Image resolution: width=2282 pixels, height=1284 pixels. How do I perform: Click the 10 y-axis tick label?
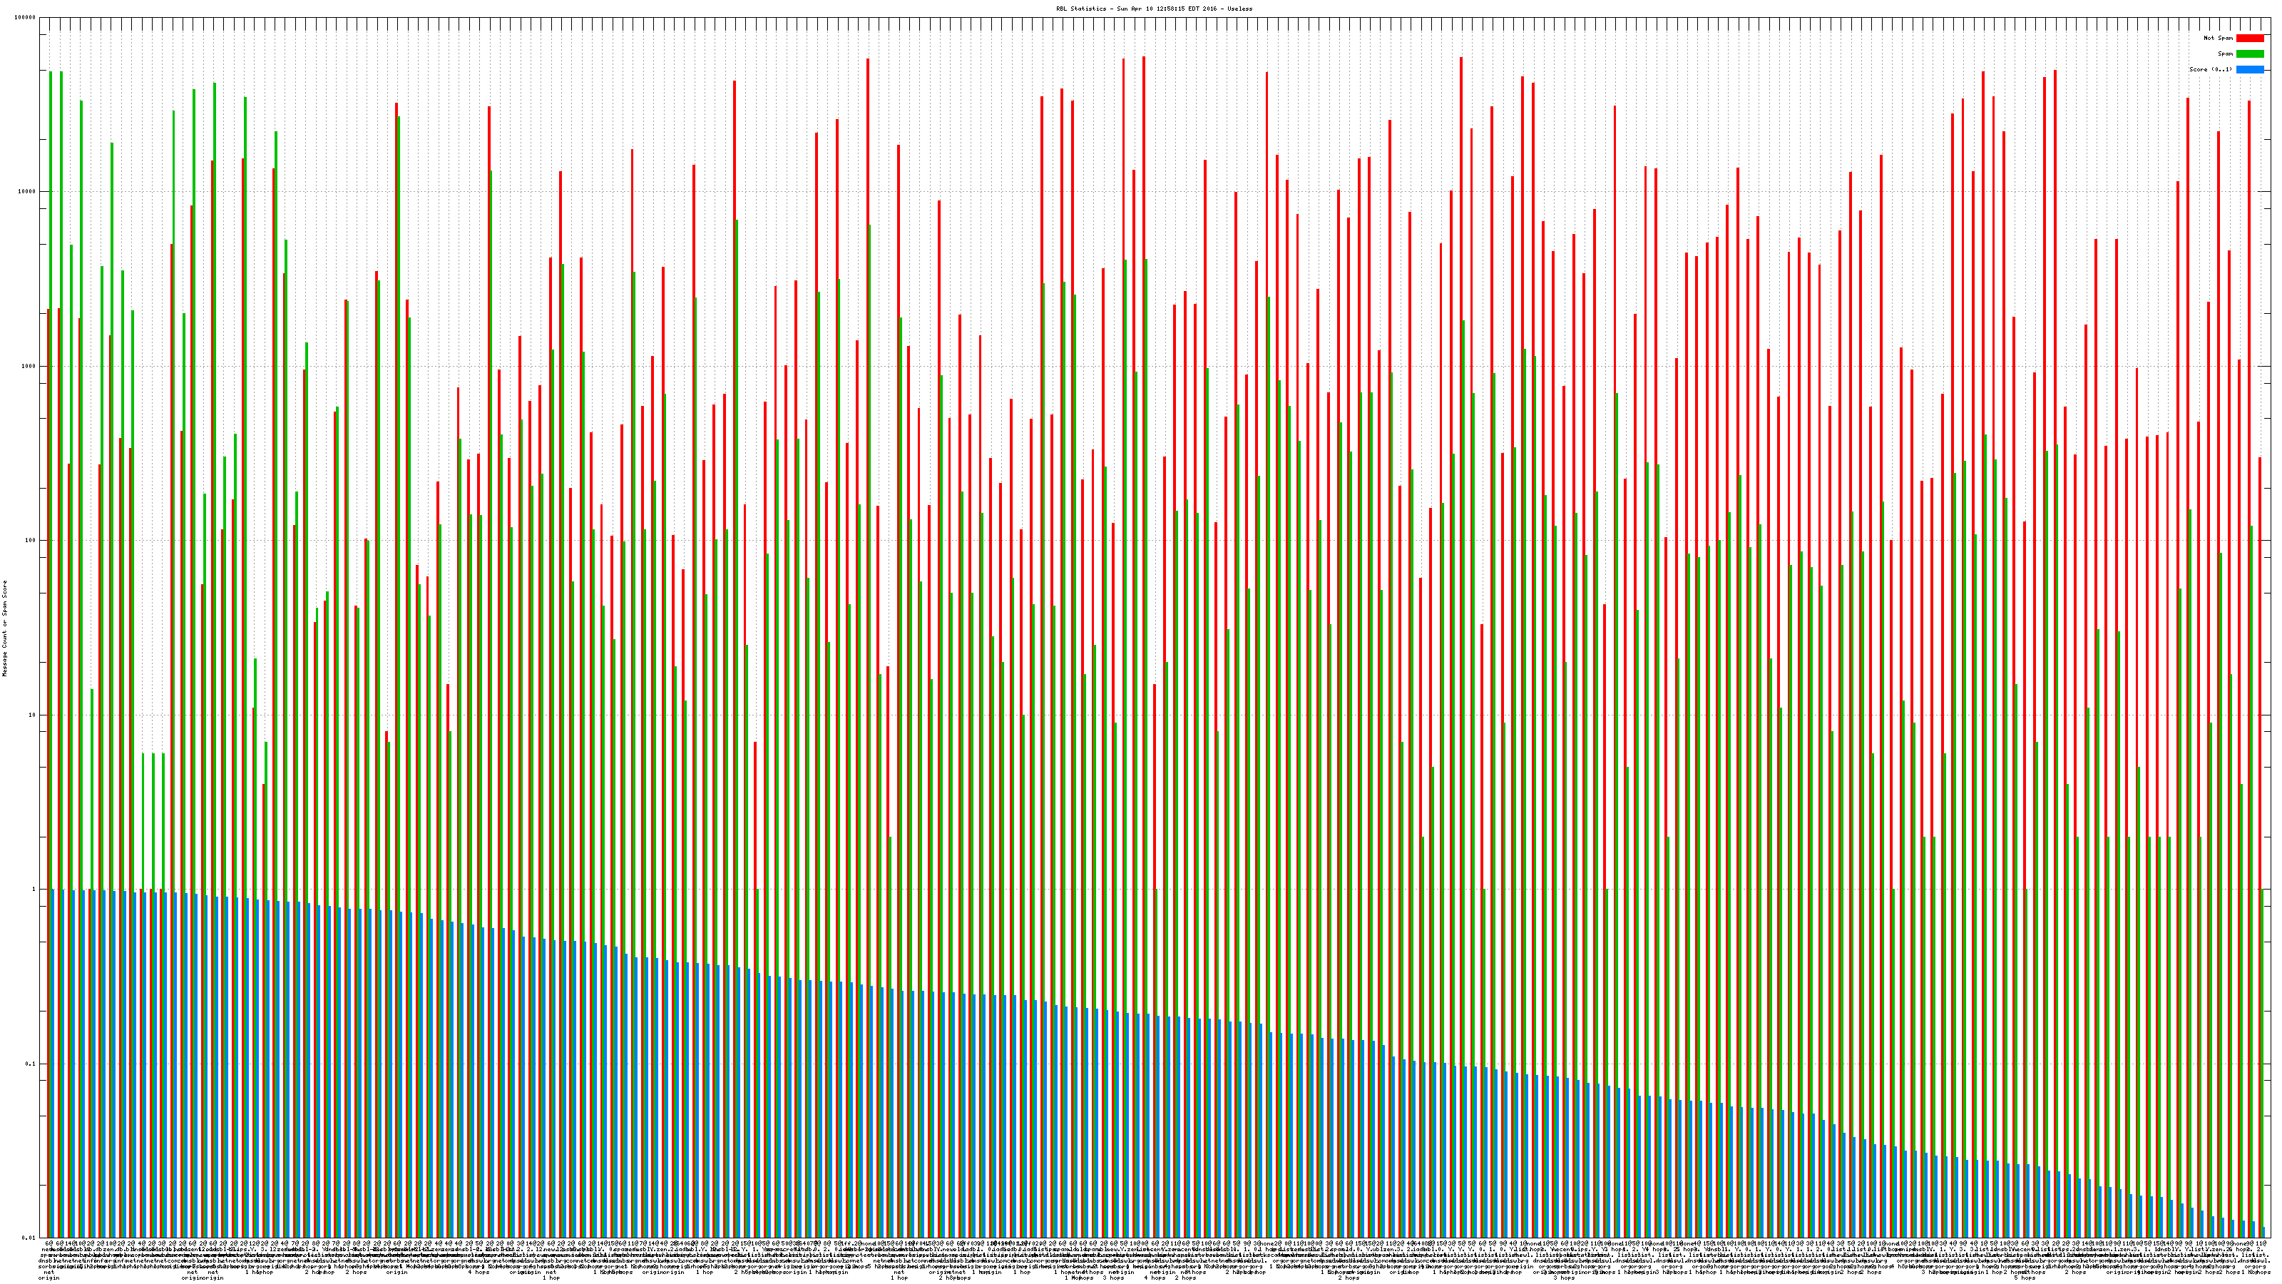(x=33, y=715)
